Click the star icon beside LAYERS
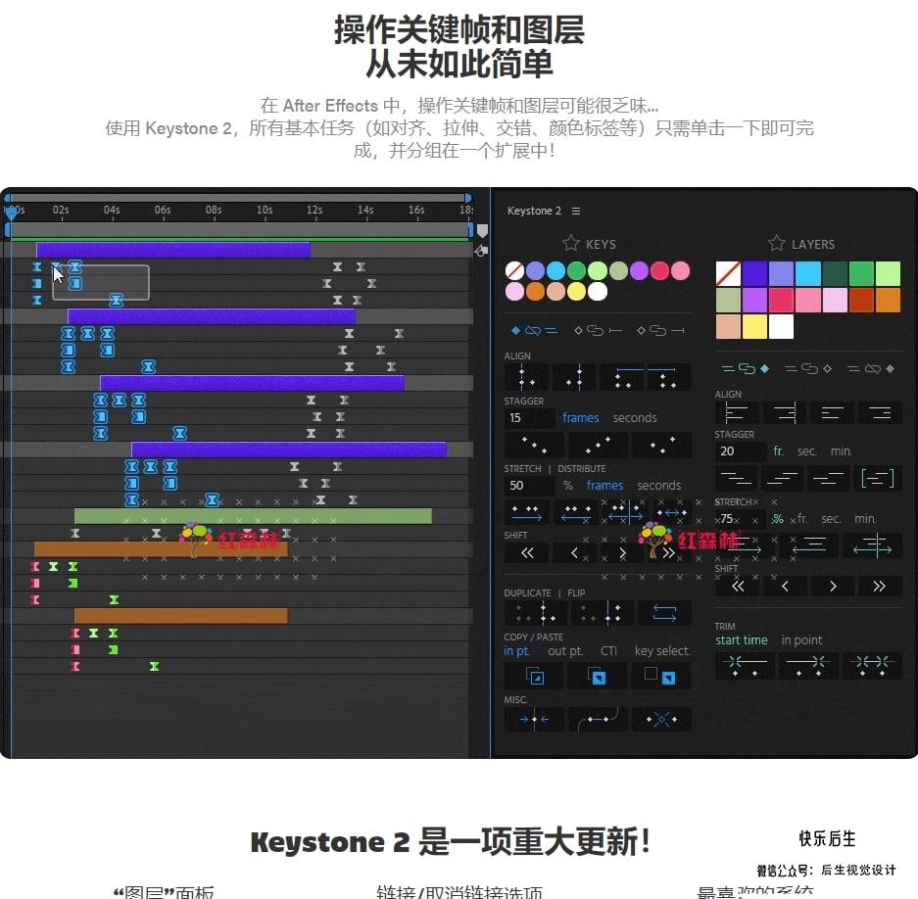 coord(776,243)
